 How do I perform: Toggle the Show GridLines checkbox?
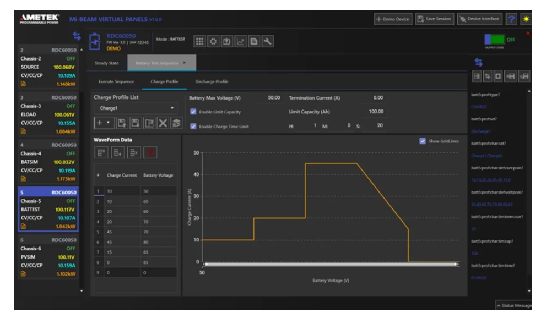click(423, 141)
